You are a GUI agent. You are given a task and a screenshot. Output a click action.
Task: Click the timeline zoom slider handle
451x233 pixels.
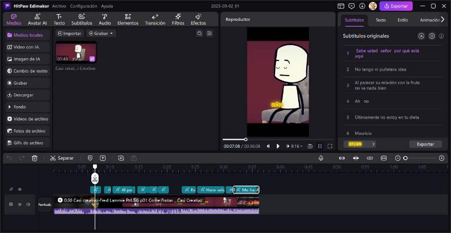coord(405,158)
